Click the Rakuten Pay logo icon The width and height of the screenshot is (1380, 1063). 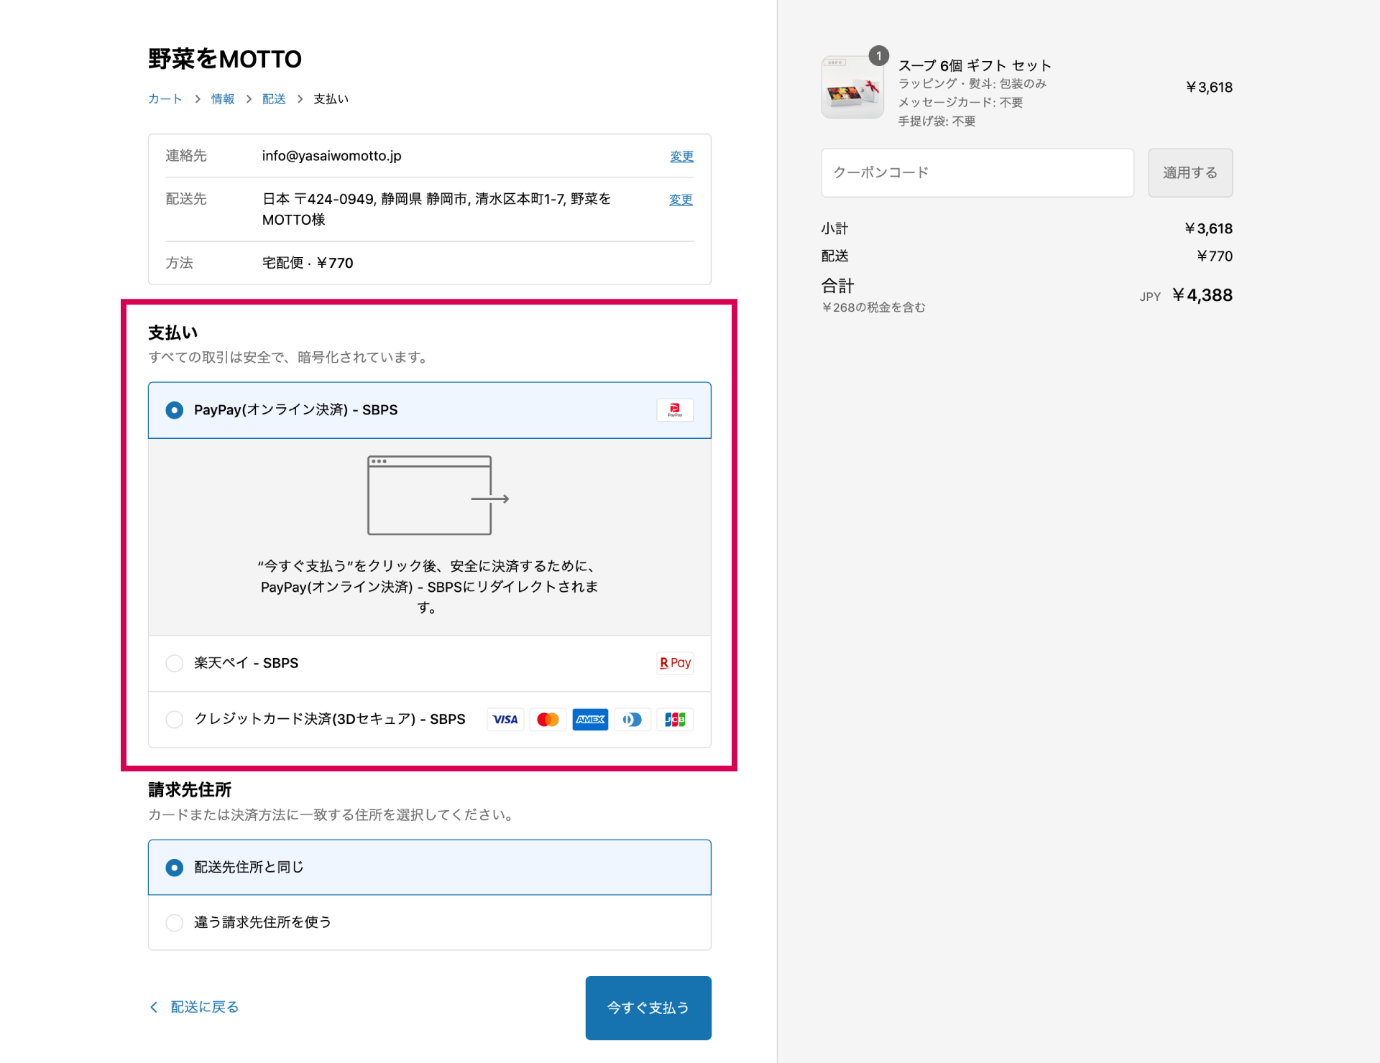pyautogui.click(x=674, y=663)
